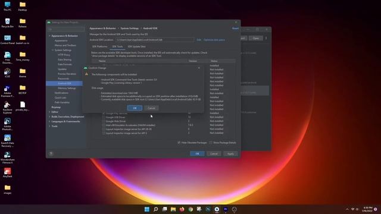Select Quick Lists settings entry
The width and height of the screenshot is (381, 214).
click(x=60, y=97)
